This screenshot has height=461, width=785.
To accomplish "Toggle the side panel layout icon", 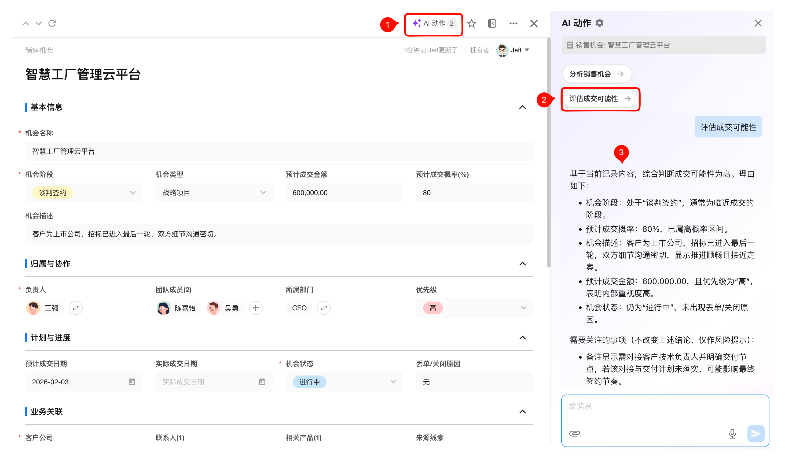I will (492, 24).
